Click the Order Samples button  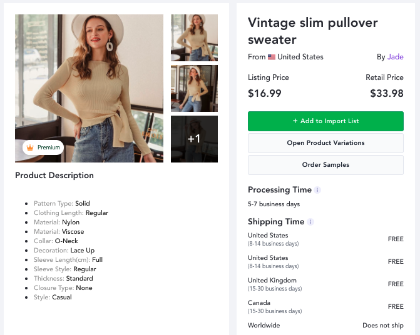coord(325,165)
